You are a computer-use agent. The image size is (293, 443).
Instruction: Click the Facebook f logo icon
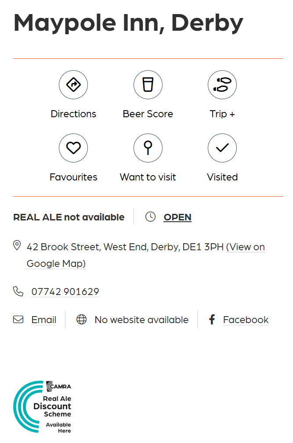212,320
